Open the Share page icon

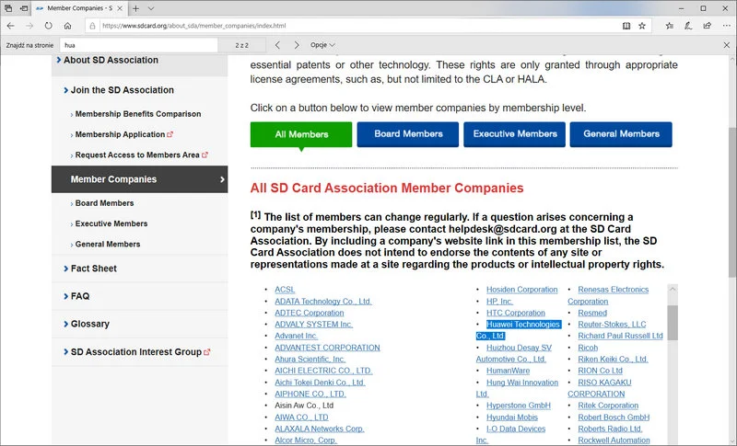(x=705, y=26)
